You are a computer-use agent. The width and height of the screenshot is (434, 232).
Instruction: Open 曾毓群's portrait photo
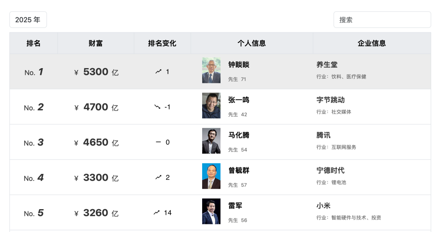point(211,176)
